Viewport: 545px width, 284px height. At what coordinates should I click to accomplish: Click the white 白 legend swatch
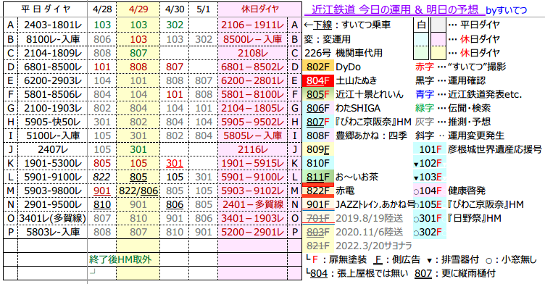tap(421, 25)
